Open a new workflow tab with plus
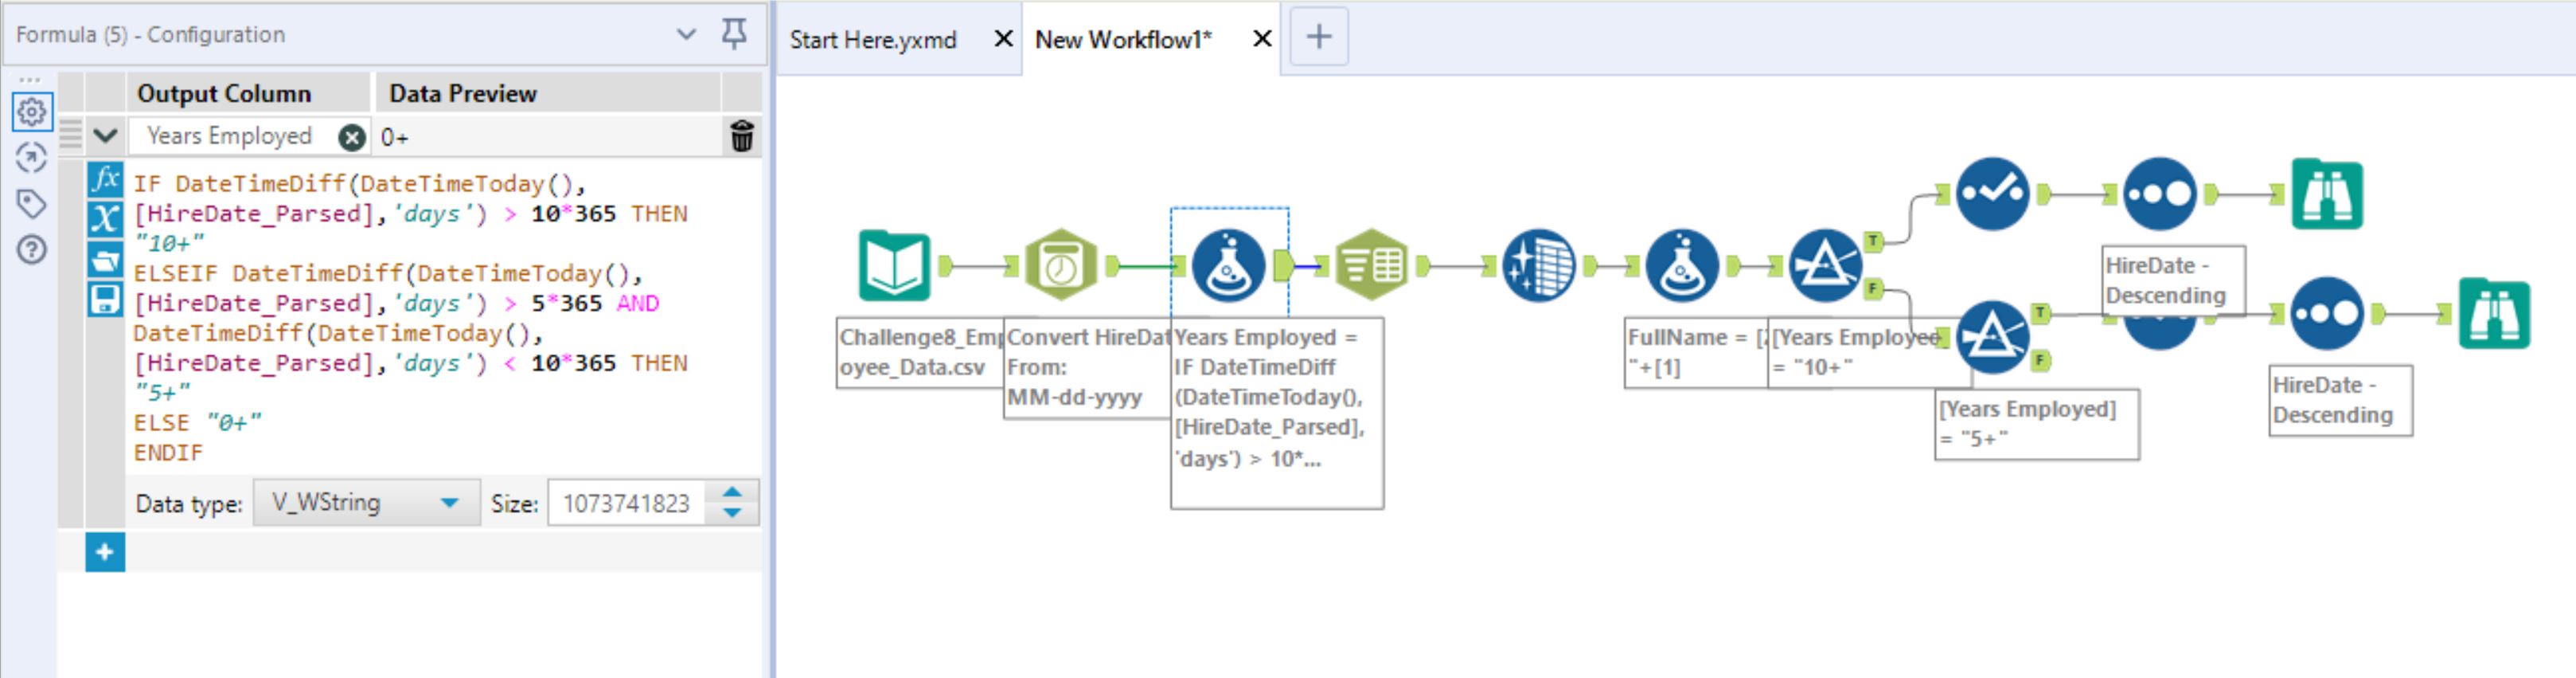Screen dimensions: 2576x678 [1318, 38]
